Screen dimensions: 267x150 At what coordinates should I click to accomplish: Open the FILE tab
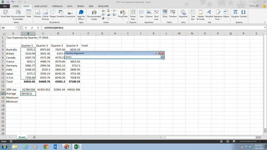click(5, 6)
